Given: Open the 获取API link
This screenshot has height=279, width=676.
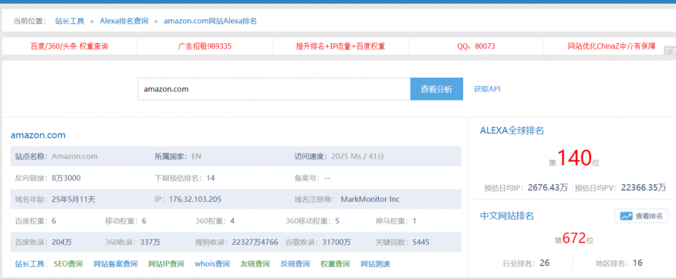Looking at the screenshot, I should 487,89.
